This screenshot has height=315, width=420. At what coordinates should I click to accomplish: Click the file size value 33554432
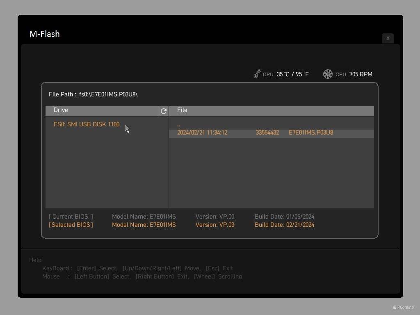(267, 133)
